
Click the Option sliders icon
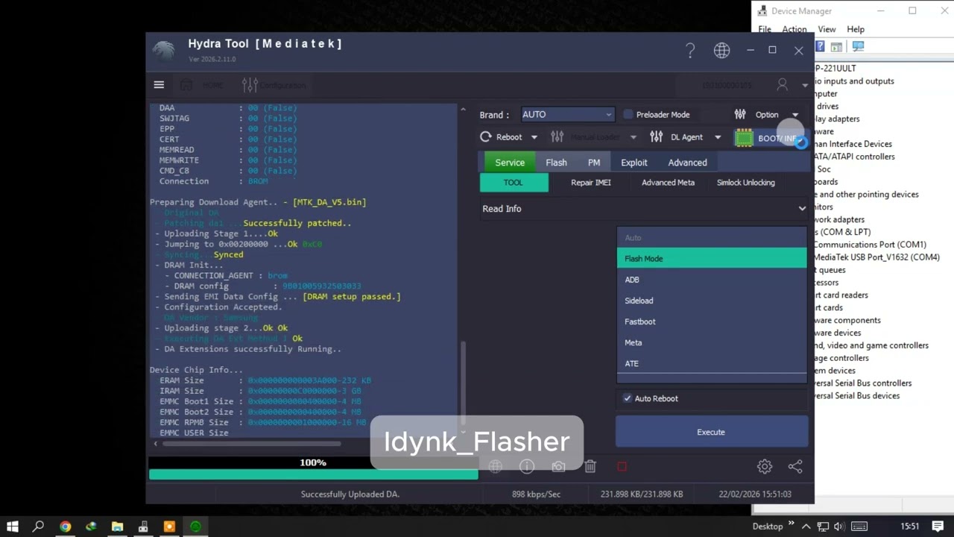(740, 115)
